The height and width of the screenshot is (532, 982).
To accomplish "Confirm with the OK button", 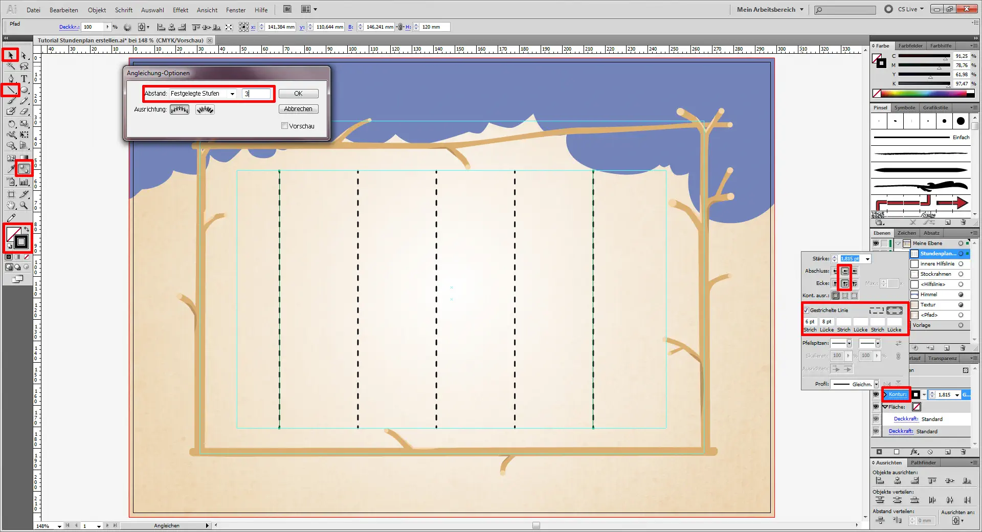I will (x=298, y=93).
